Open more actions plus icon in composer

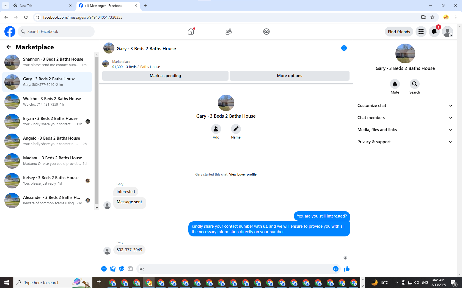point(104,269)
